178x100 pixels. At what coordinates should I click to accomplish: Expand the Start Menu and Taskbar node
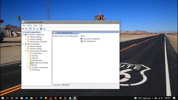(28, 63)
